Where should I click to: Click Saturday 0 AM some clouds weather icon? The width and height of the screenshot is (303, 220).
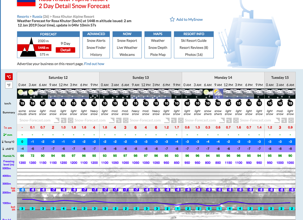(x=22, y=94)
